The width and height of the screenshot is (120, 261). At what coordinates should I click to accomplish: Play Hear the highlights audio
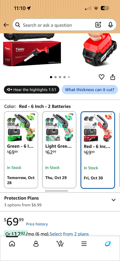(x=31, y=90)
